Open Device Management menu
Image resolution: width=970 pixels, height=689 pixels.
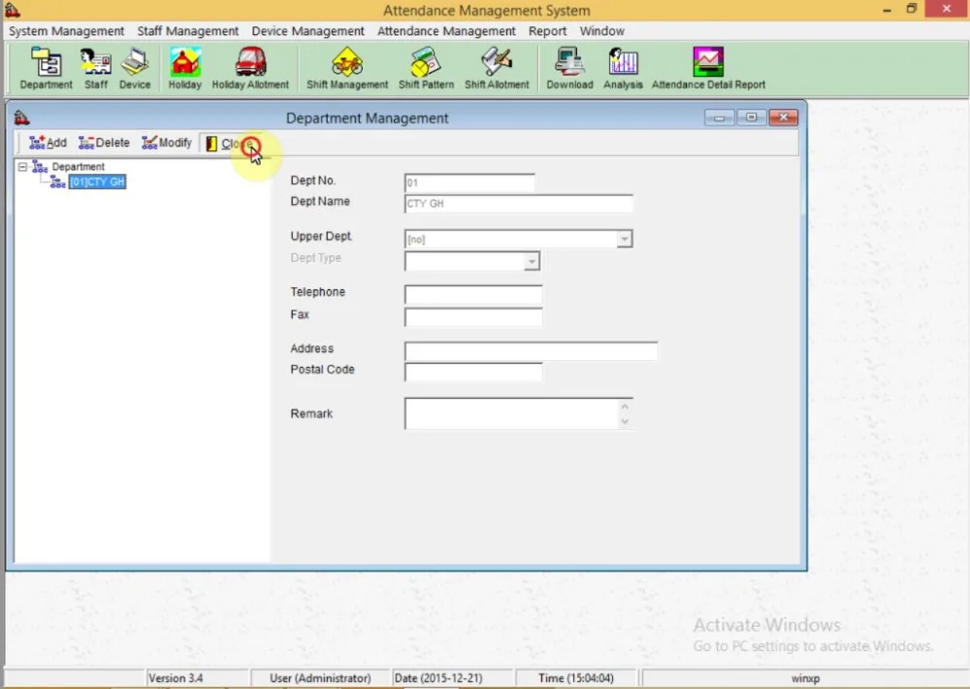[x=307, y=31]
